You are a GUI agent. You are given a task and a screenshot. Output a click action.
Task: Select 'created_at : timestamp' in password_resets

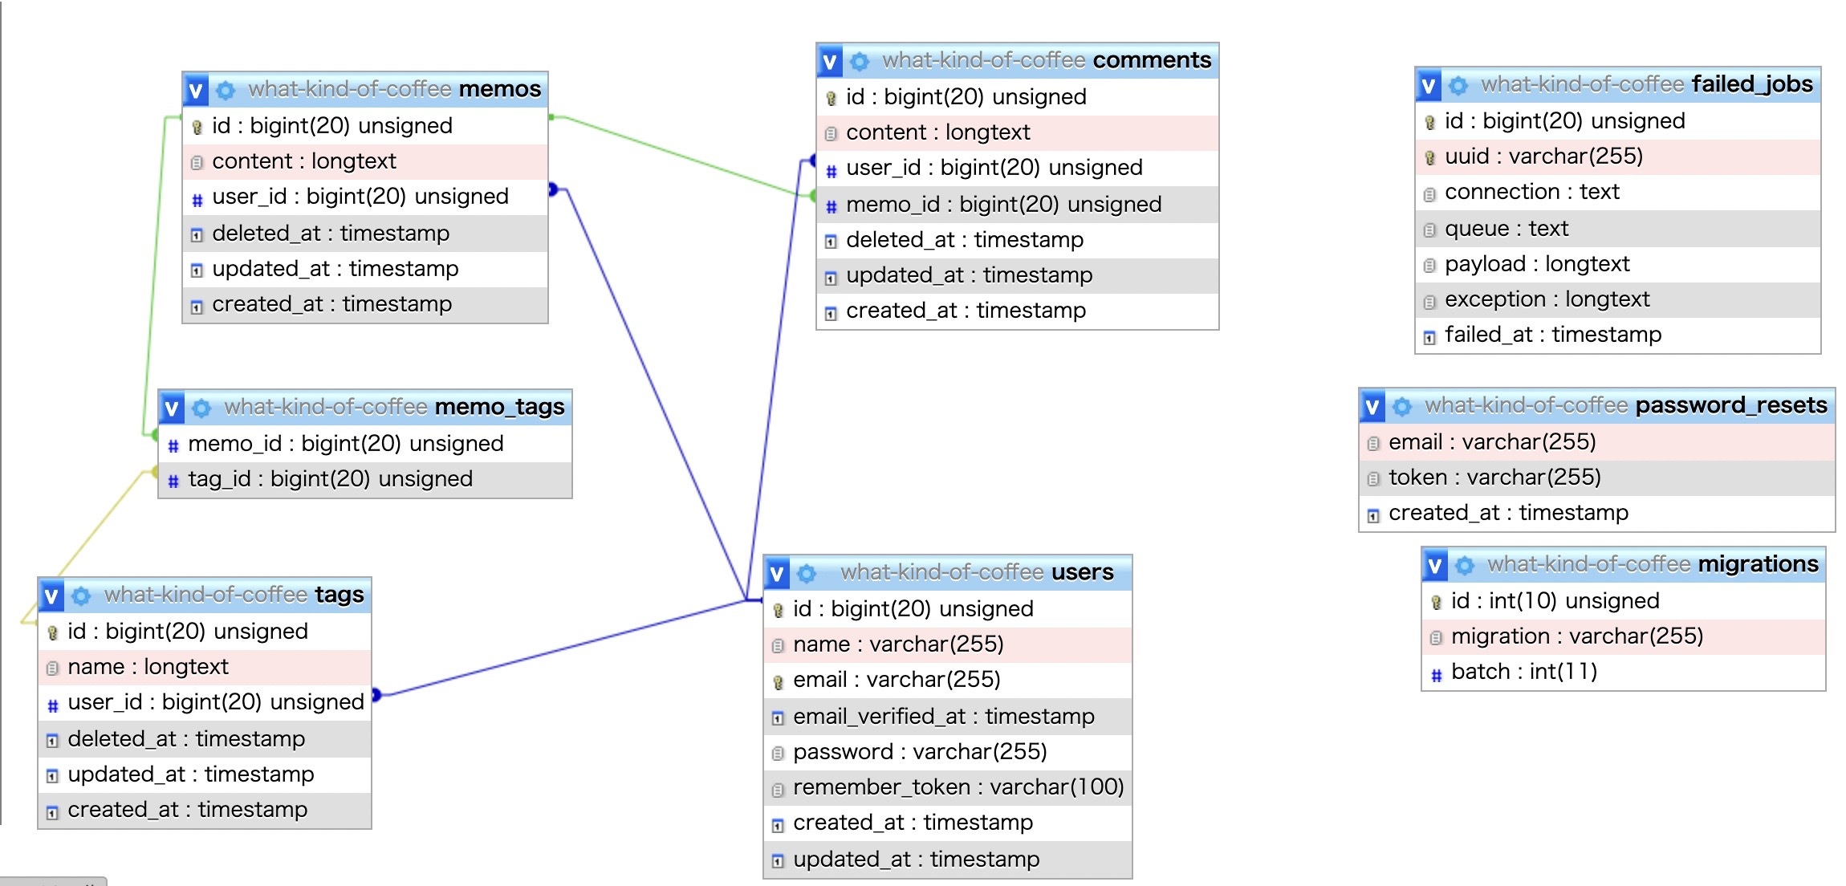pyautogui.click(x=1597, y=514)
